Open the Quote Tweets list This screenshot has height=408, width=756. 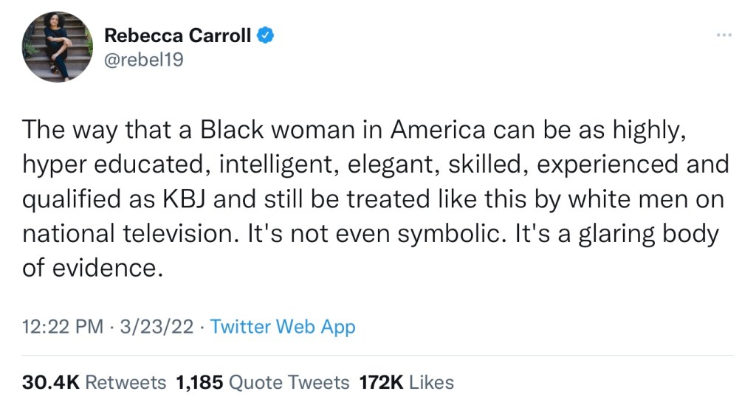289,382
